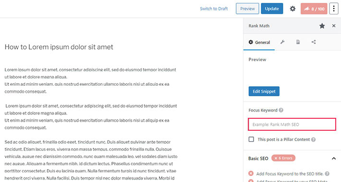Close the Rank Math sidebar panel
The height and width of the screenshot is (182, 341).
[x=334, y=26]
